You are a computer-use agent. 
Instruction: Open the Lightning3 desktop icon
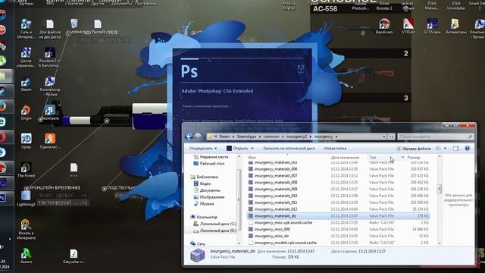(26, 199)
